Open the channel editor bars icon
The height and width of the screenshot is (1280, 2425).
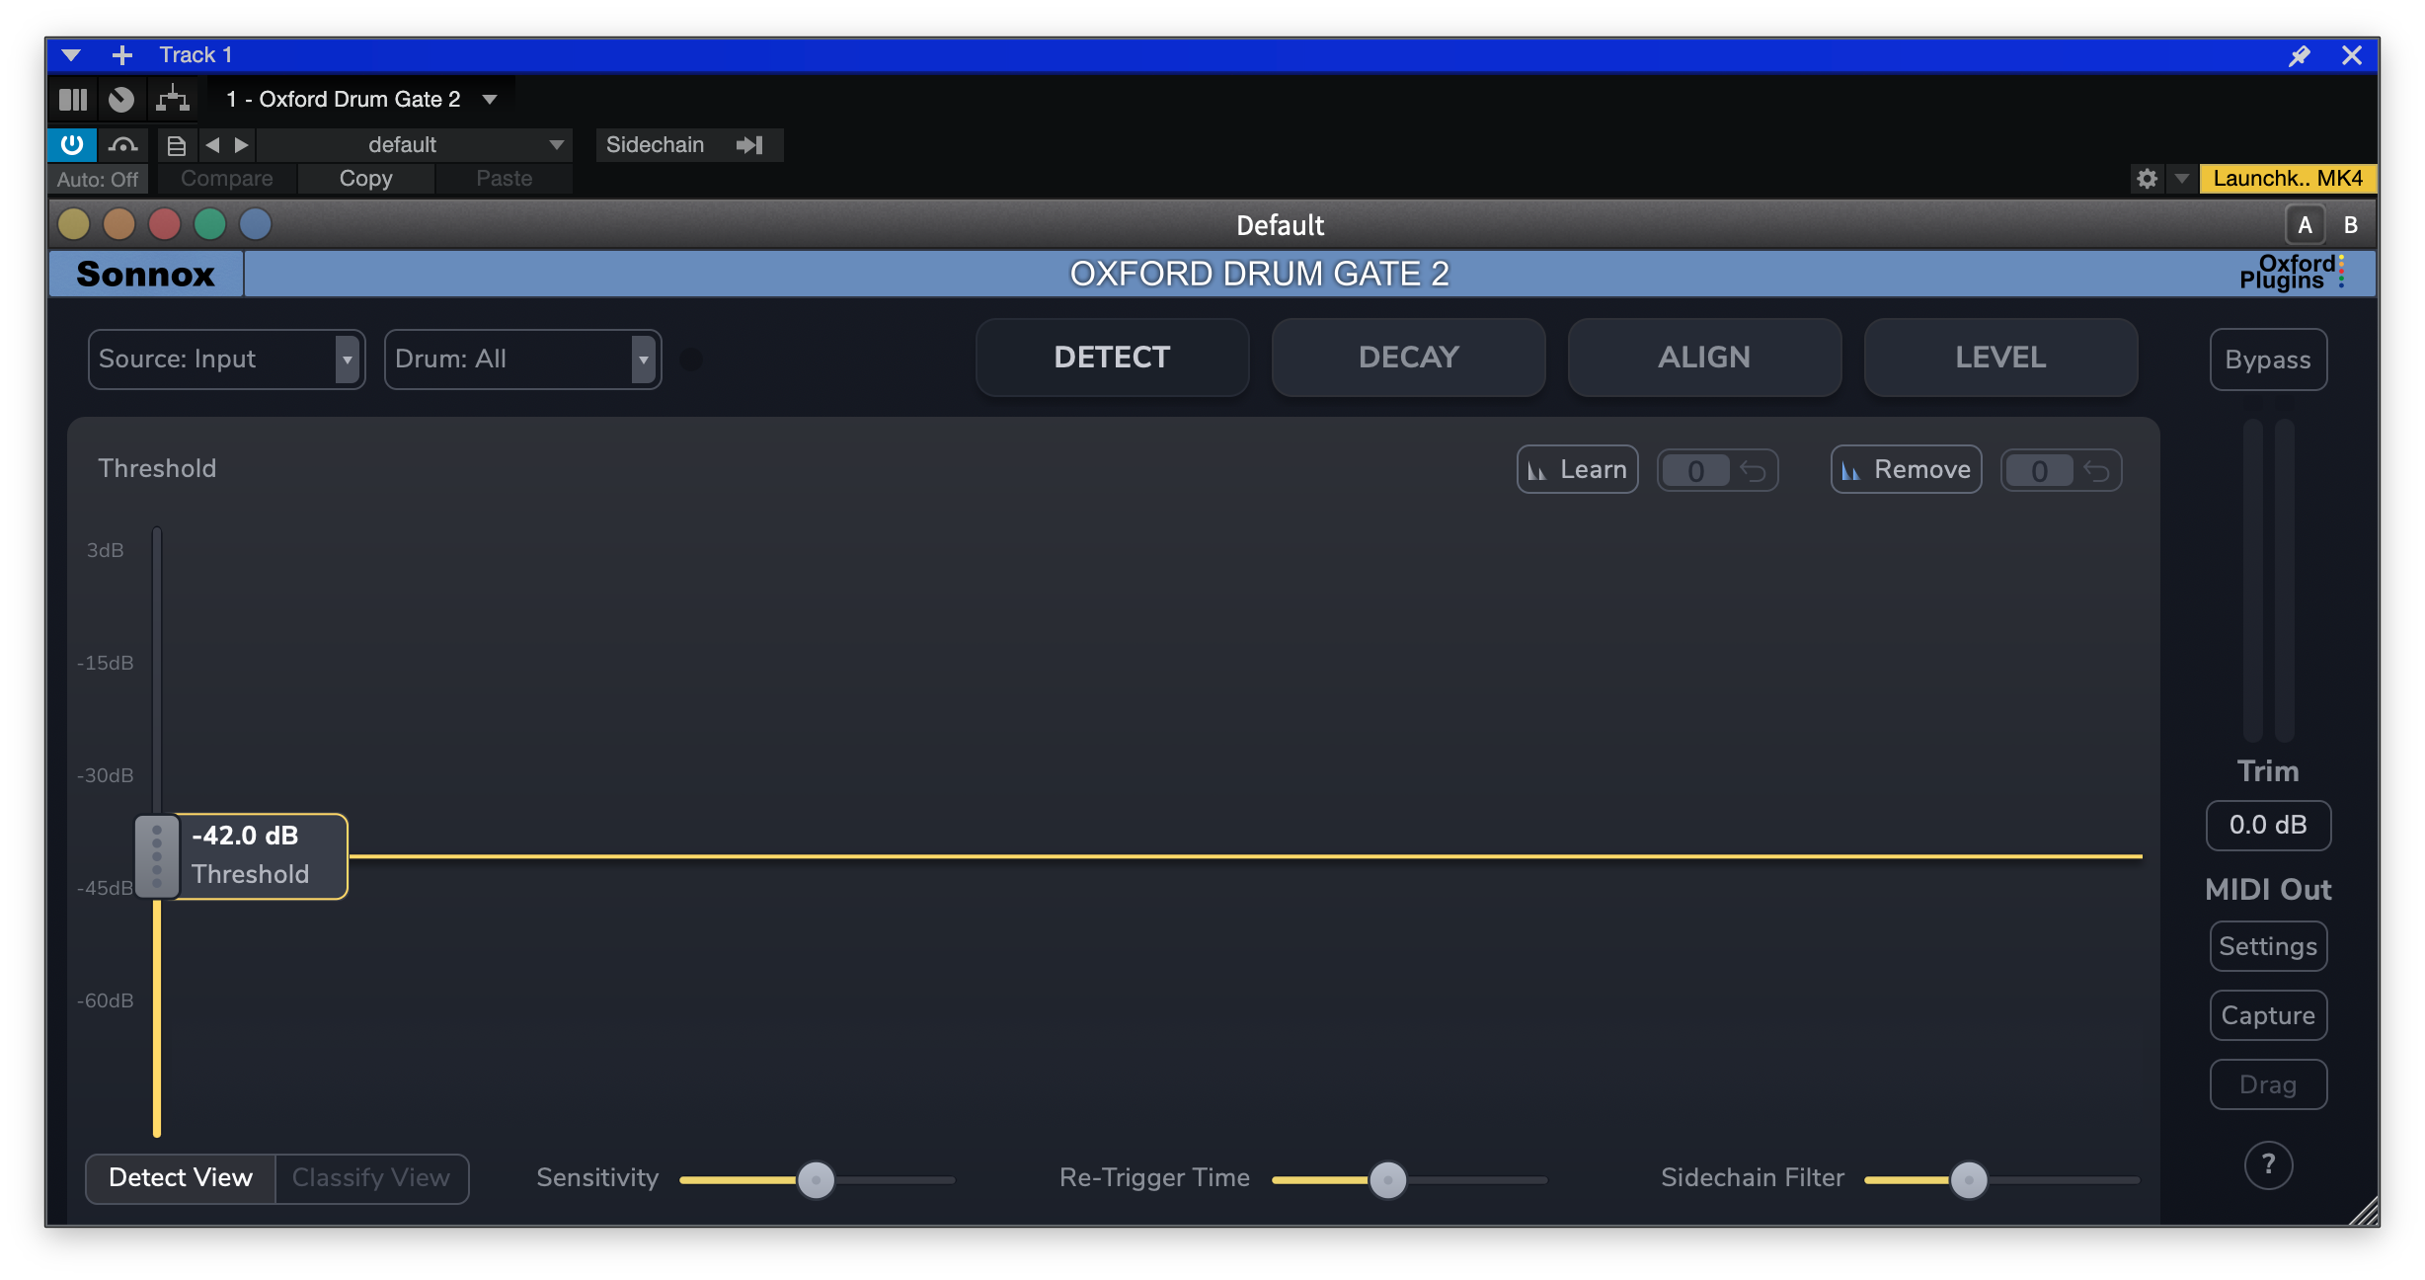coord(73,100)
